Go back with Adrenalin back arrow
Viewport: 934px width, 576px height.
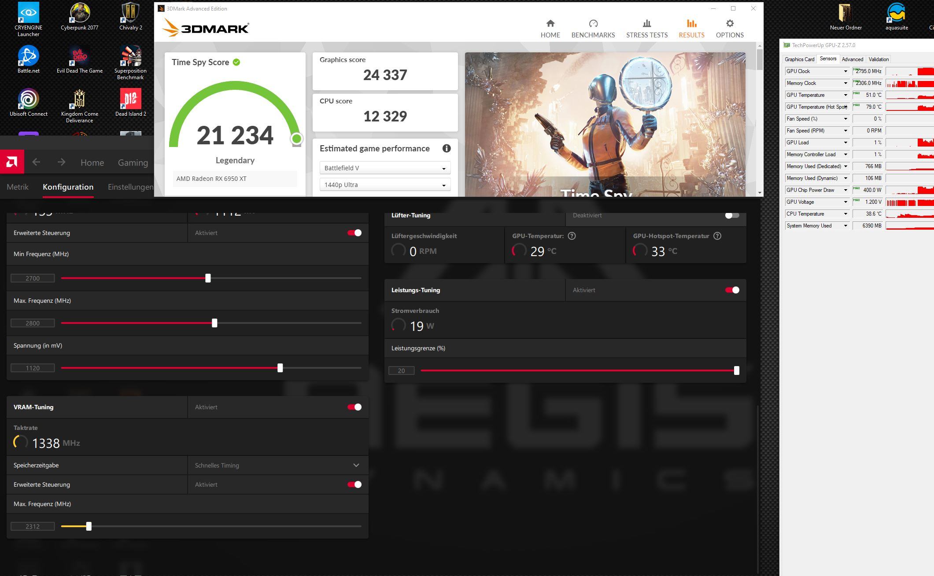(36, 162)
